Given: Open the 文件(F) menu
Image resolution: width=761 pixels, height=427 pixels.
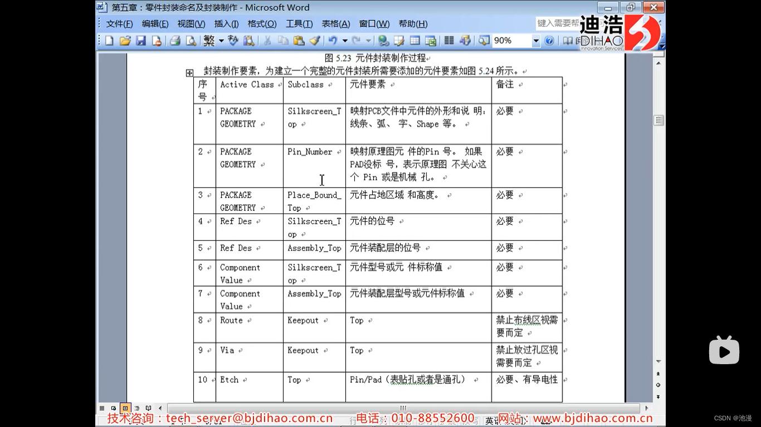Looking at the screenshot, I should (x=119, y=24).
